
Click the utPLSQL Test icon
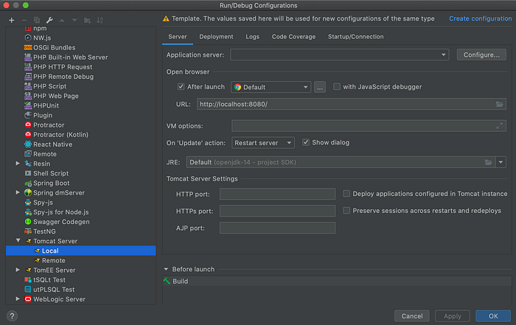[x=28, y=290]
